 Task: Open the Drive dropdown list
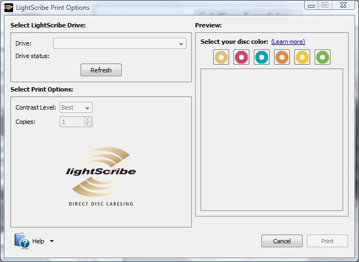tap(119, 43)
